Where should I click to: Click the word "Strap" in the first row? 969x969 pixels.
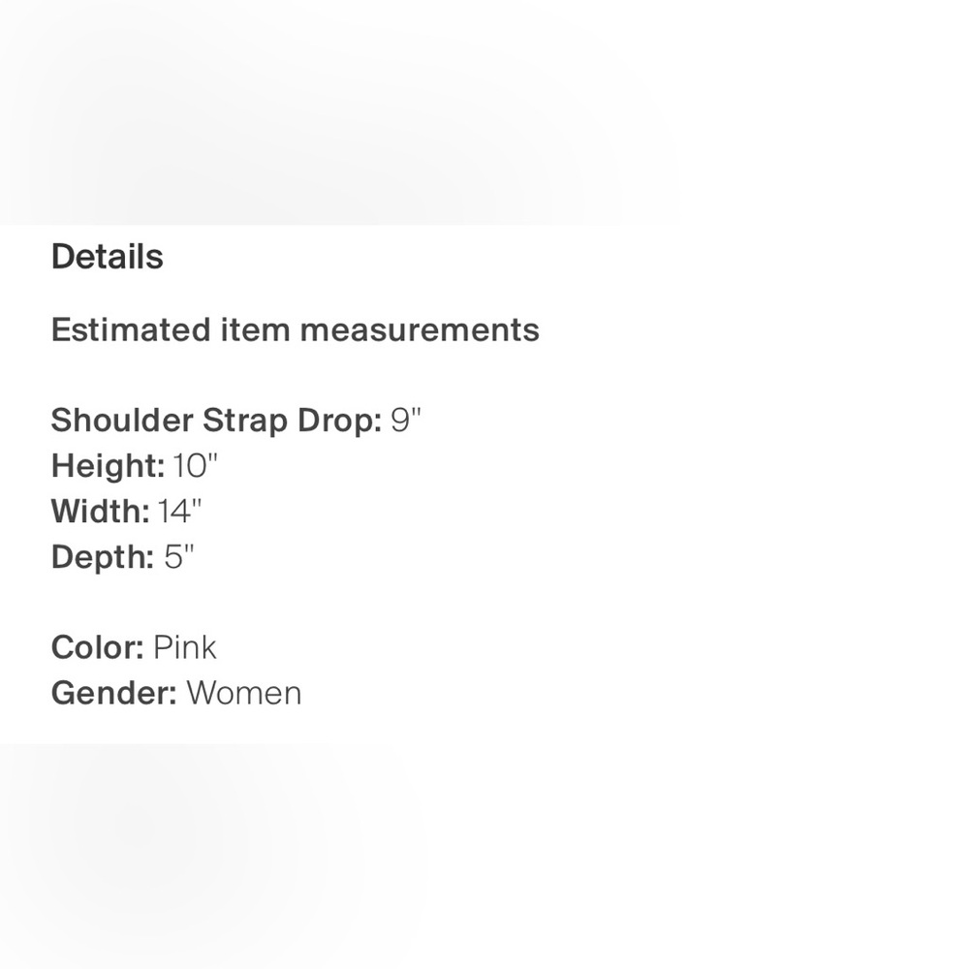coord(245,421)
